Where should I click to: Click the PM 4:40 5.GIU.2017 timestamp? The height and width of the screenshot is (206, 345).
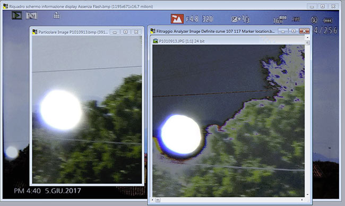coord(47,191)
